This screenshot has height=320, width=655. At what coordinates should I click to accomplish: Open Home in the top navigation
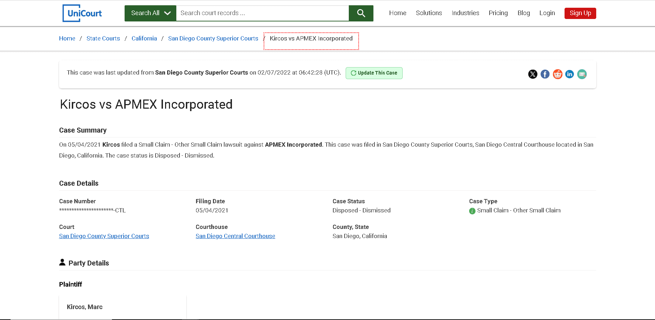(x=398, y=13)
